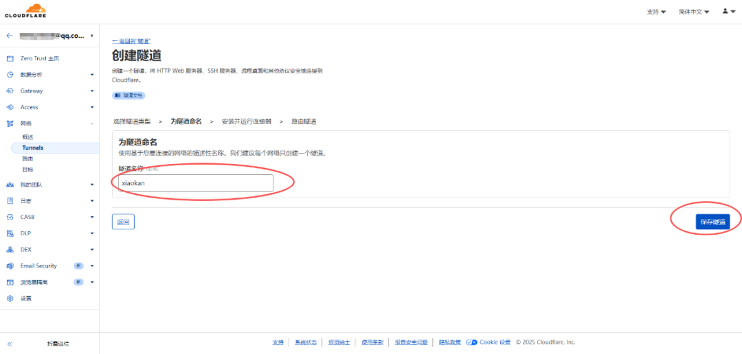Click the Zero Trust home icon

pyautogui.click(x=10, y=58)
